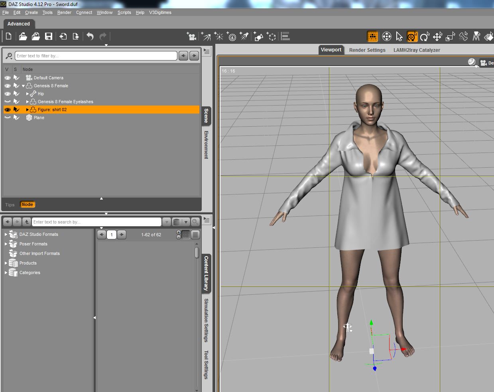Expand Poser Formats folder
The width and height of the screenshot is (494, 392).
coord(6,244)
